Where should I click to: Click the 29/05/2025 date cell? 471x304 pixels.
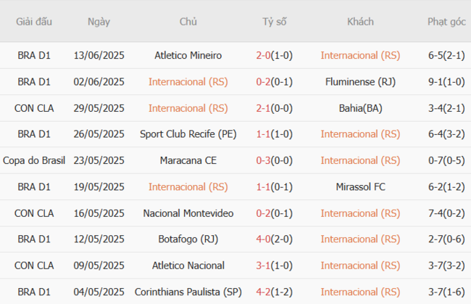point(99,108)
